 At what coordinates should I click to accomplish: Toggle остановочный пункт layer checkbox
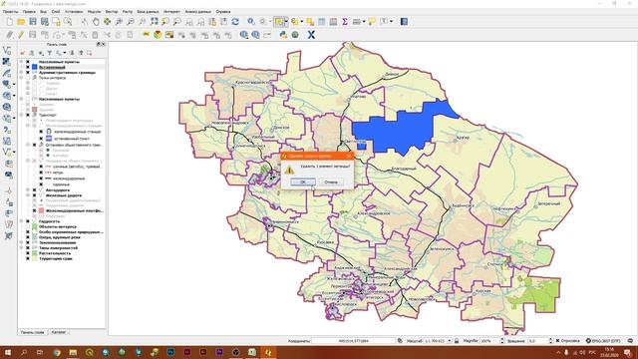pyautogui.click(x=41, y=139)
